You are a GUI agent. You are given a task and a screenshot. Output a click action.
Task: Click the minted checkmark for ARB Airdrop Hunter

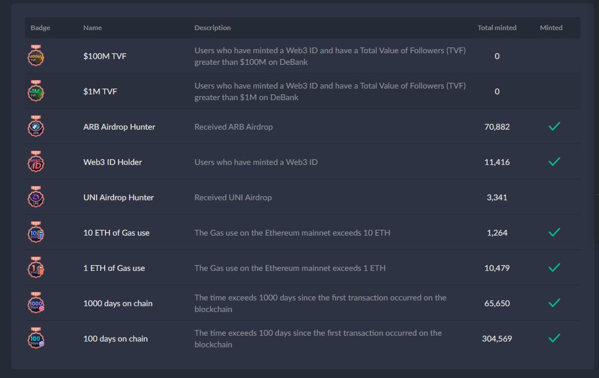point(553,126)
